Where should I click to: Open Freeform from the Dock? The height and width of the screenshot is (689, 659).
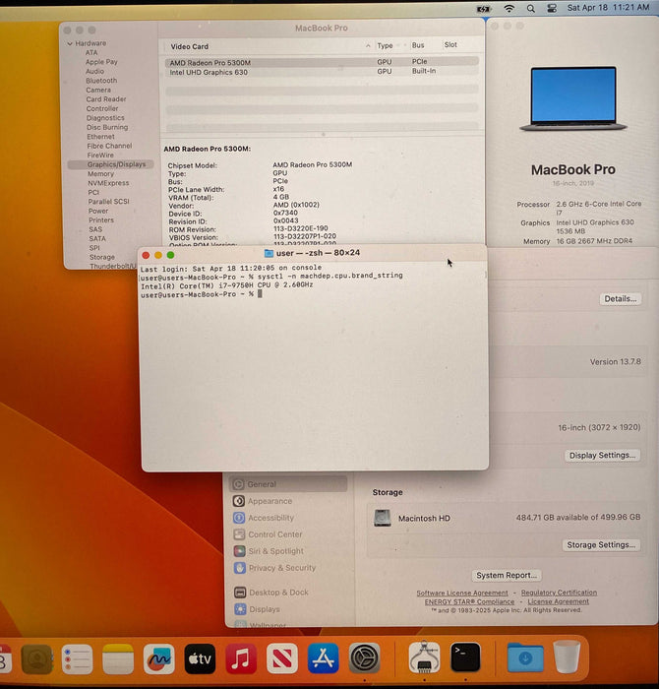point(158,658)
